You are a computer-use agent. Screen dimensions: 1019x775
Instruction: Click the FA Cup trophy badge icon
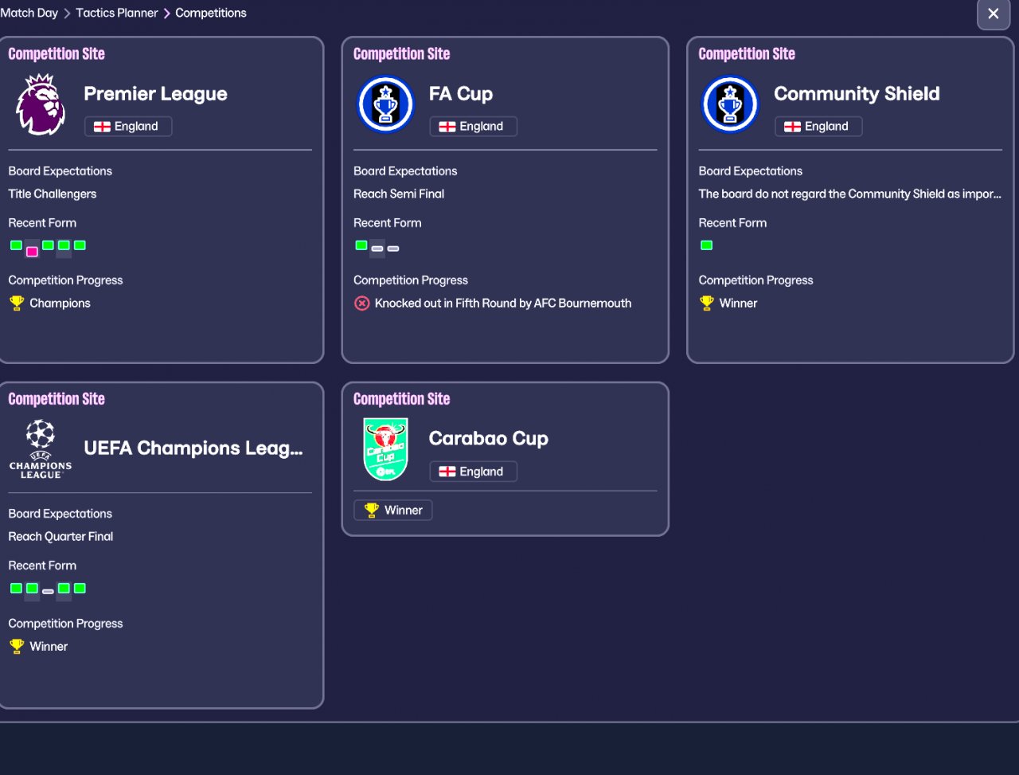coord(386,104)
